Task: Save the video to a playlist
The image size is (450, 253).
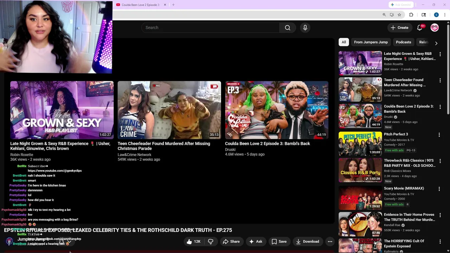Action: 279,241
